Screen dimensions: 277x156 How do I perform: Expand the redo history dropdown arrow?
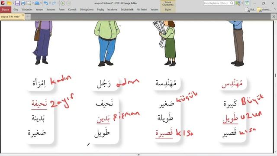click(x=58, y=3)
